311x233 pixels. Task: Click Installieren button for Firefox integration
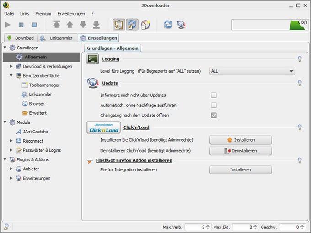pos(241,170)
